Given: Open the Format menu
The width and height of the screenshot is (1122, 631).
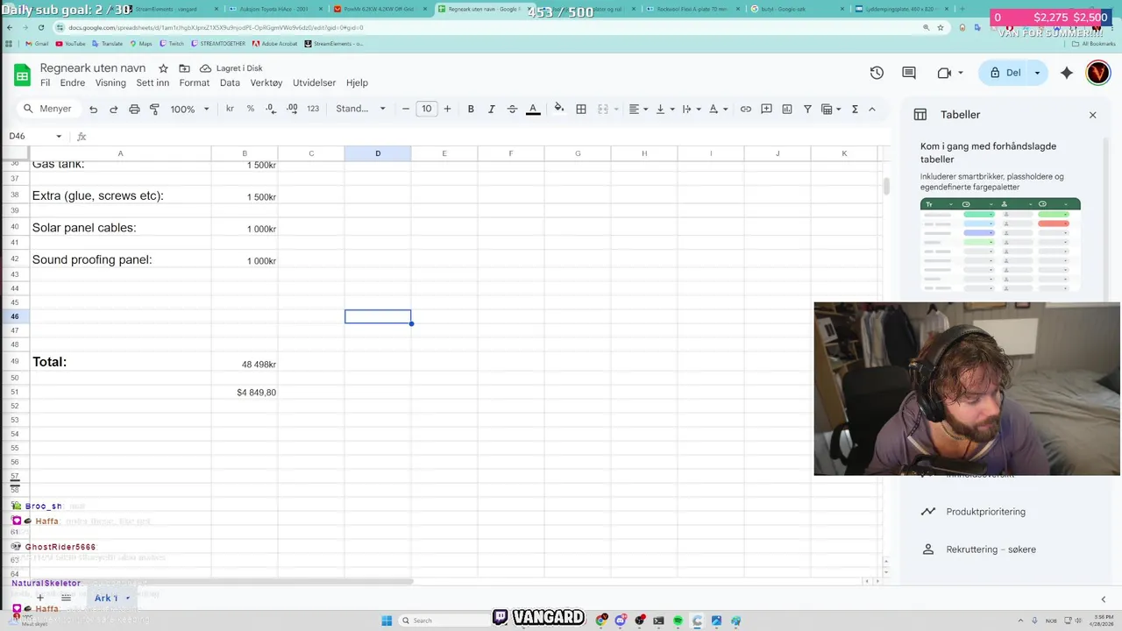Looking at the screenshot, I should 195,82.
